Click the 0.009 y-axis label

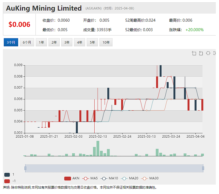click(18, 65)
